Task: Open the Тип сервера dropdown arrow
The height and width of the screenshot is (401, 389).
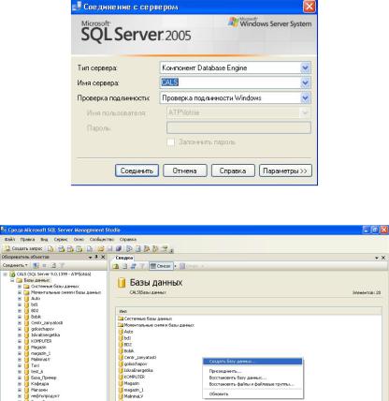Action: pyautogui.click(x=305, y=67)
